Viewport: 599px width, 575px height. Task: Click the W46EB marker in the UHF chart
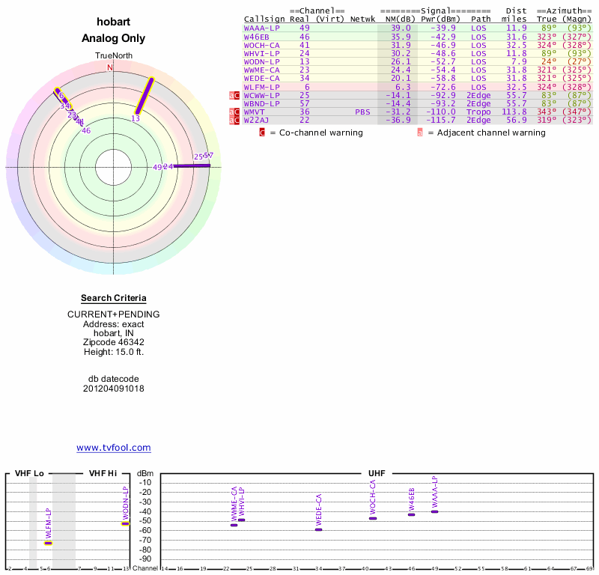411,514
